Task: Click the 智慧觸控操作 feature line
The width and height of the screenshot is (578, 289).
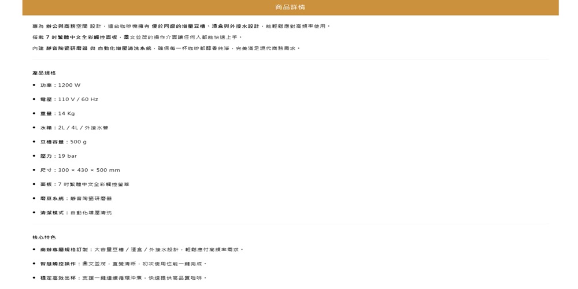Action: [x=123, y=264]
